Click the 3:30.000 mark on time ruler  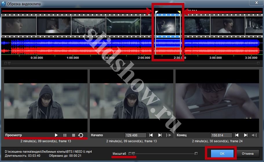251,58
